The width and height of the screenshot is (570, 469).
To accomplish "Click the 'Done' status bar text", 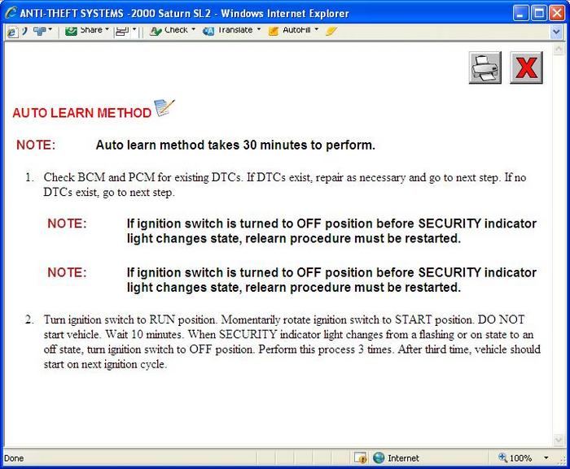I will point(14,458).
